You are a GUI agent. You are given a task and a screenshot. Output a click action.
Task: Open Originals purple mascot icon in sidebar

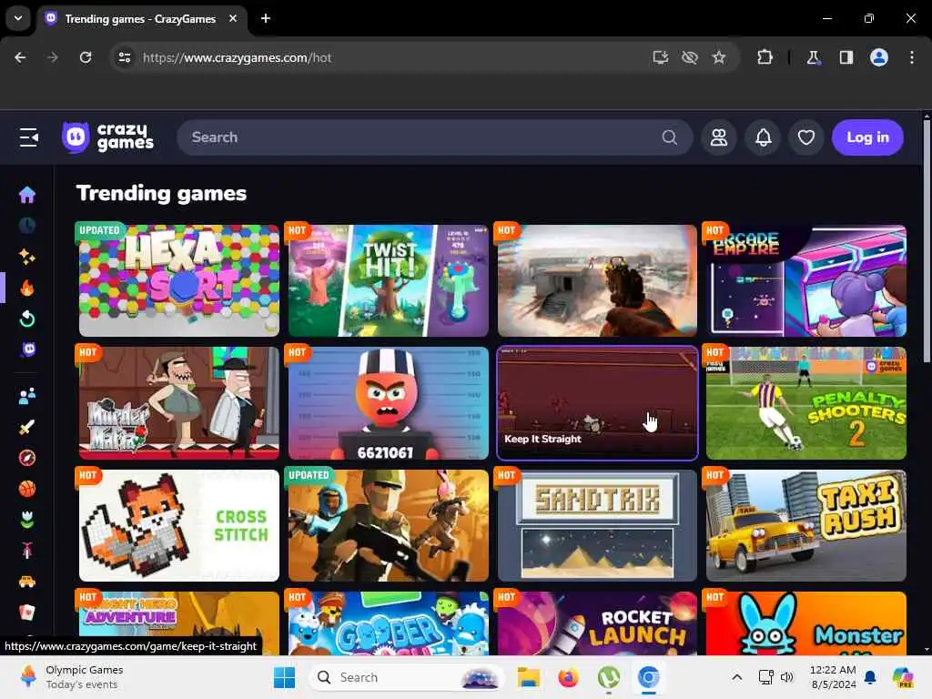tap(28, 349)
